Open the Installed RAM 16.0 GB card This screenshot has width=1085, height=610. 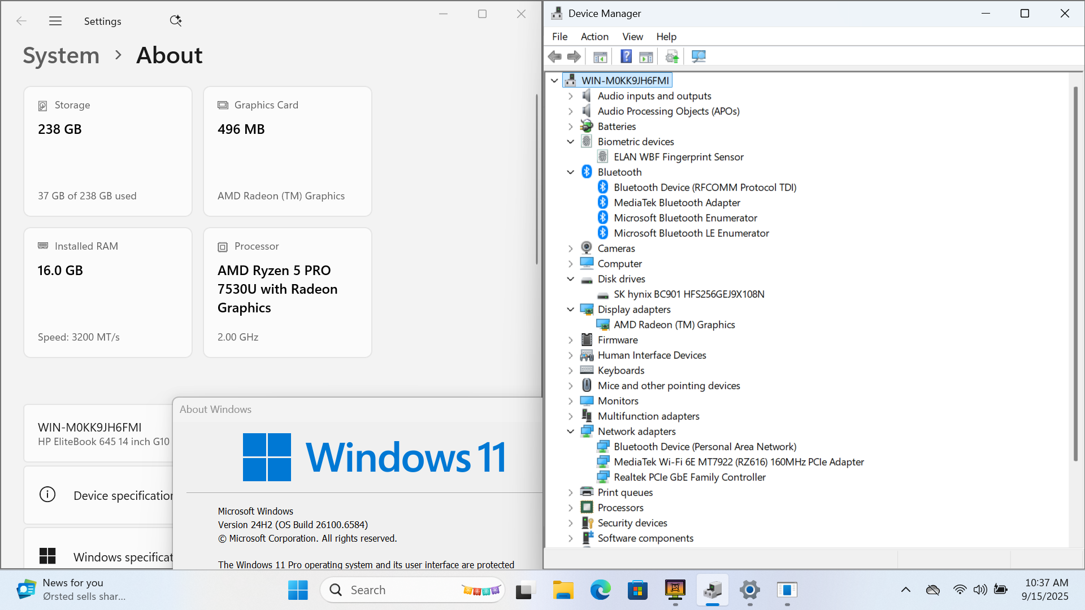point(108,293)
